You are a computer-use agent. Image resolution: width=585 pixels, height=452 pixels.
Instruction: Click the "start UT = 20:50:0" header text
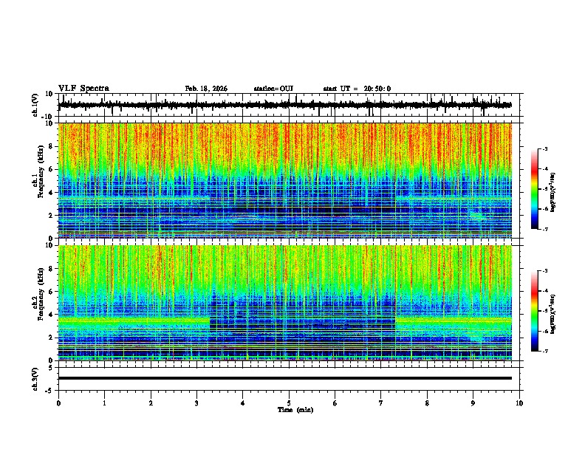click(x=357, y=89)
